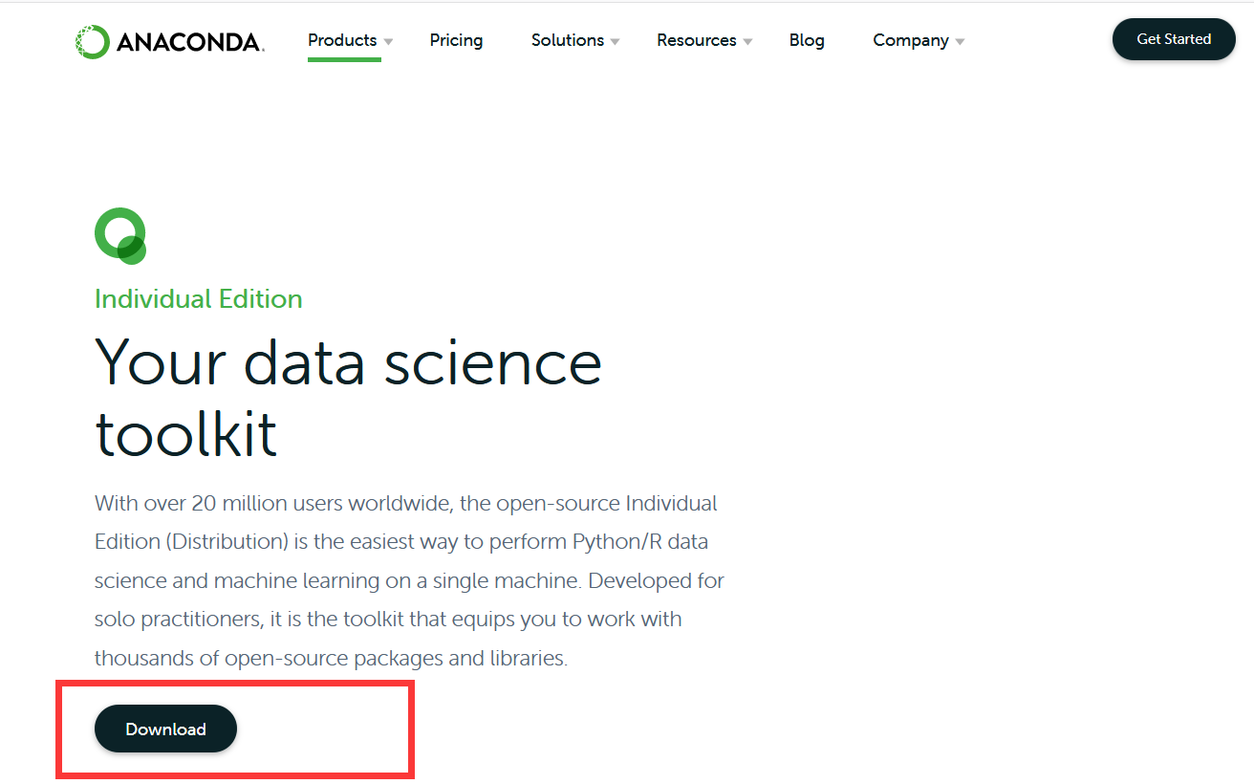Expand the Resources dropdown arrow

pyautogui.click(x=747, y=42)
